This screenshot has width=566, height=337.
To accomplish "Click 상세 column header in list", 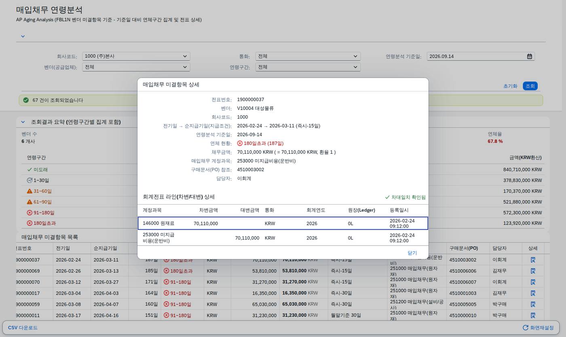I will (x=533, y=248).
